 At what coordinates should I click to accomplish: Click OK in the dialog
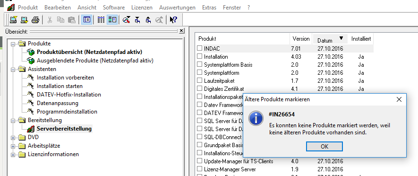tap(324, 146)
